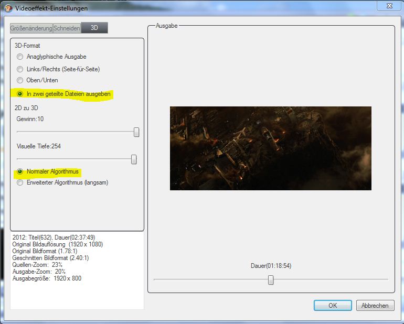Image resolution: width=404 pixels, height=324 pixels.
Task: Cancel with the Abbrechen button
Action: tap(375, 306)
